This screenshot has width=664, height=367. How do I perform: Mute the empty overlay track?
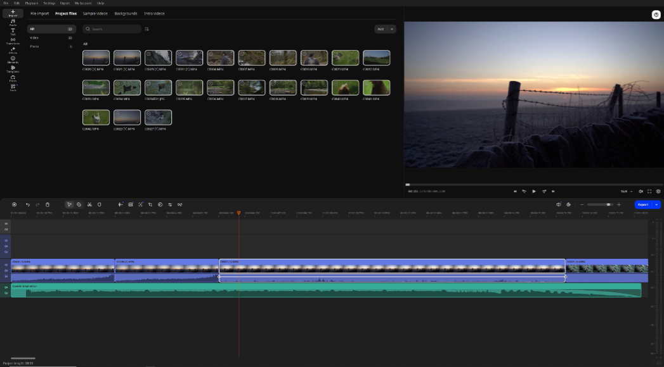click(6, 246)
